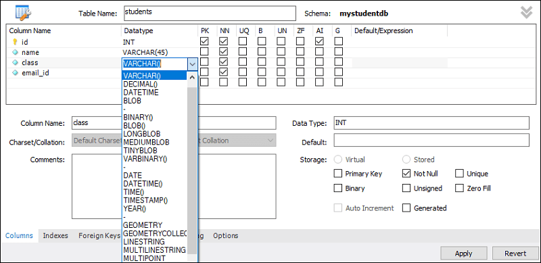Switch to the Foreign Keys tab
Viewport: 541px width, 263px height.
tap(99, 236)
